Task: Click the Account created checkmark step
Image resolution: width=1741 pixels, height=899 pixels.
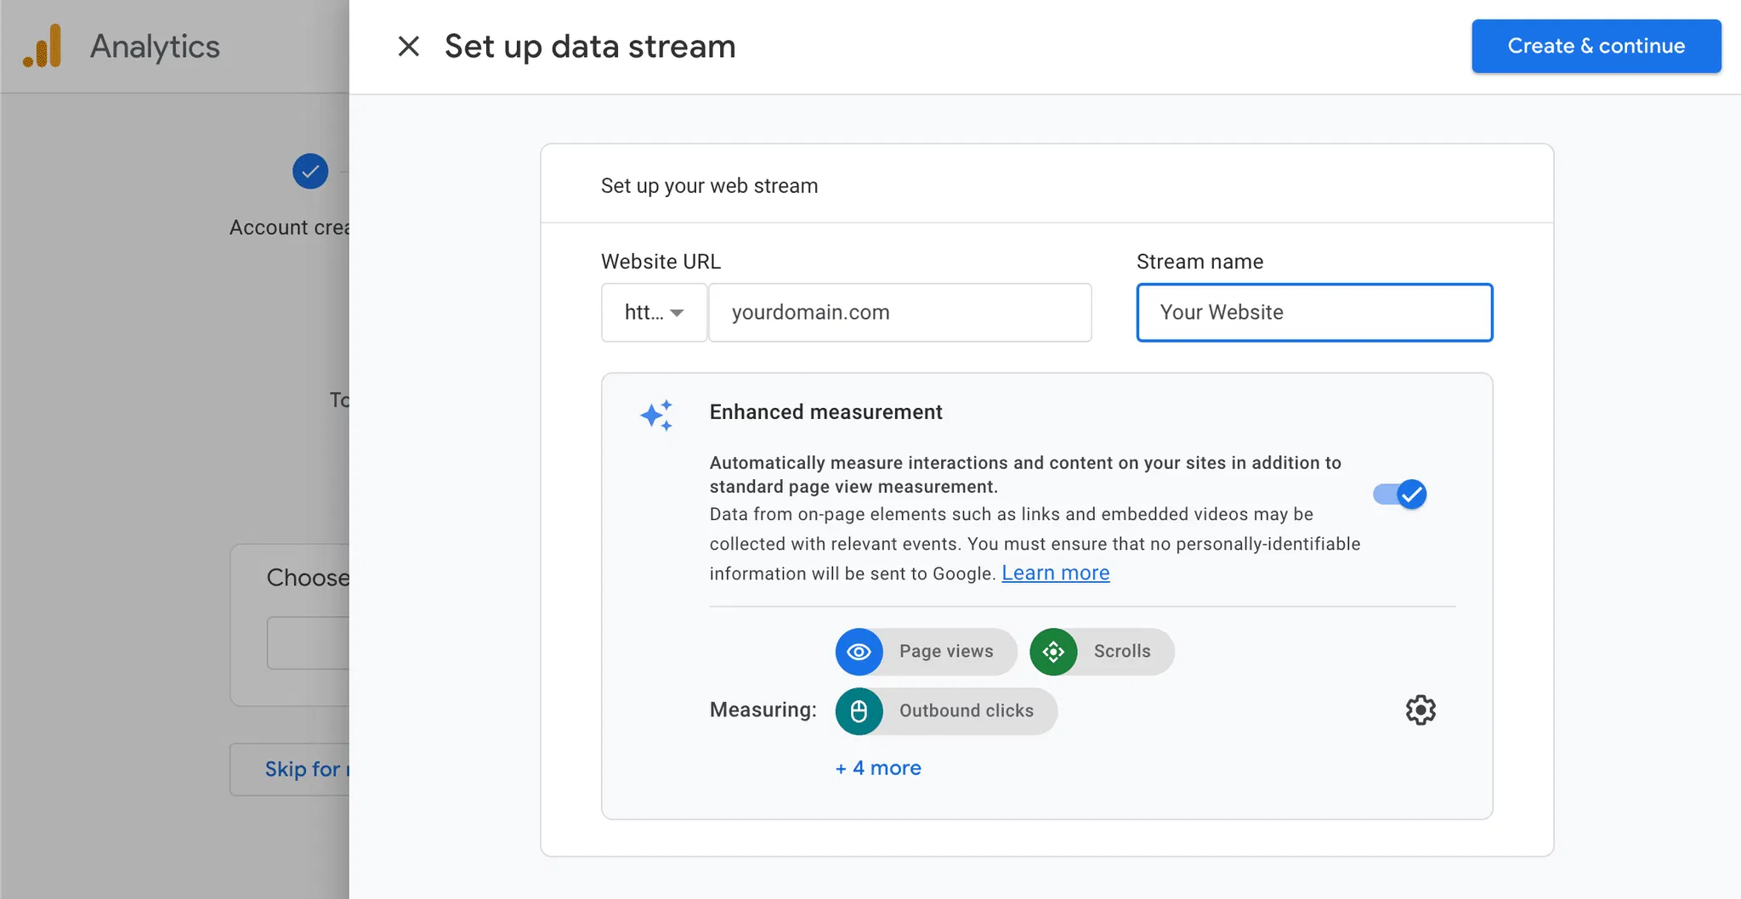Action: click(x=310, y=172)
